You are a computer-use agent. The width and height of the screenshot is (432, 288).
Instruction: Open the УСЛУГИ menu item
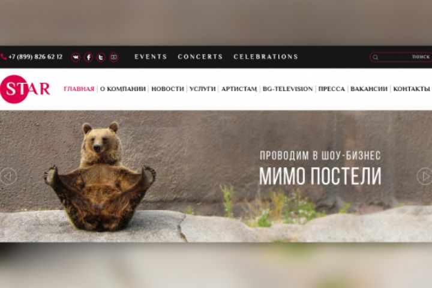coord(203,89)
